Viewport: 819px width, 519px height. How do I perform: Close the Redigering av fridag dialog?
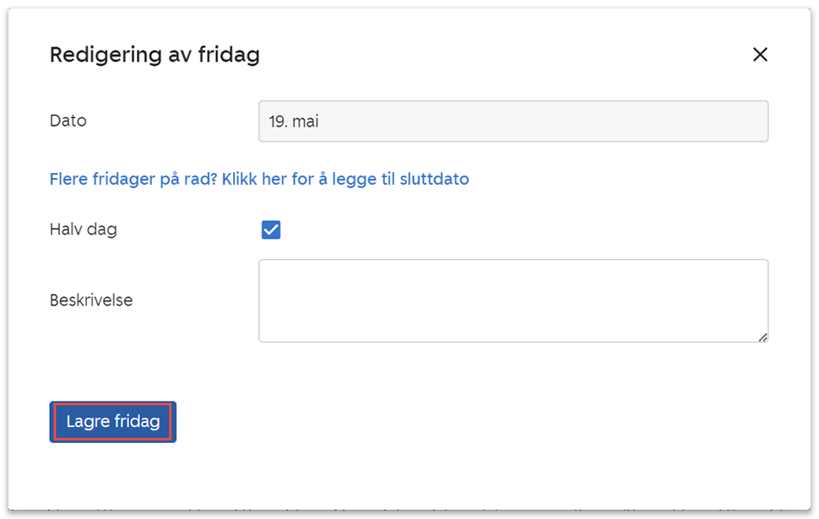pos(760,55)
